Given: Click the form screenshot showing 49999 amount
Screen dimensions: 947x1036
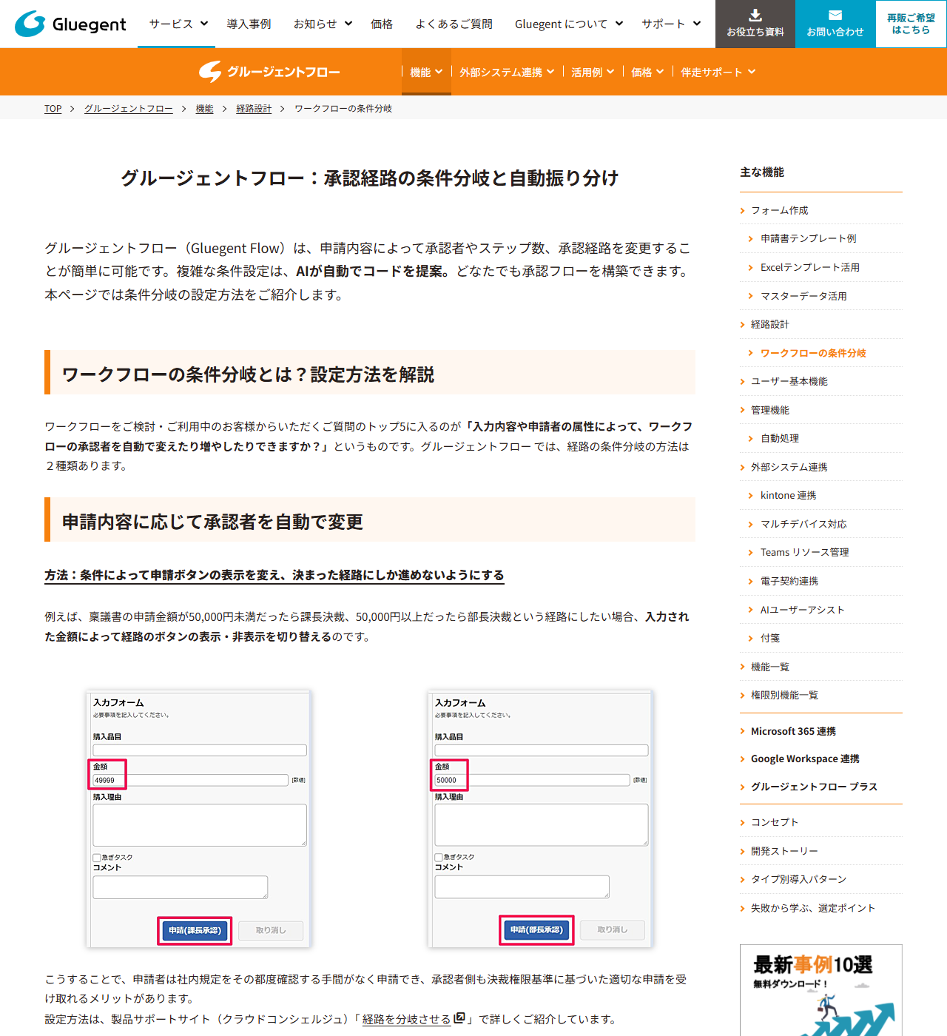Looking at the screenshot, I should [198, 819].
